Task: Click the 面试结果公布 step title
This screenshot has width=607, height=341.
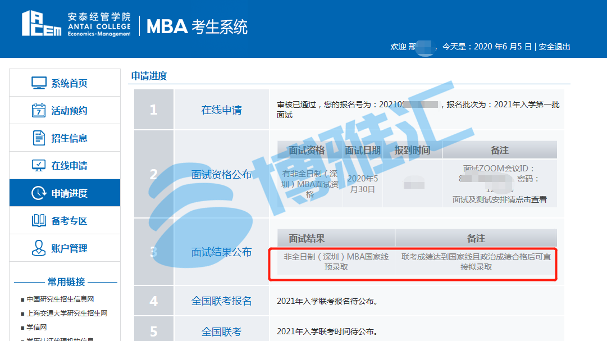Action: click(221, 252)
